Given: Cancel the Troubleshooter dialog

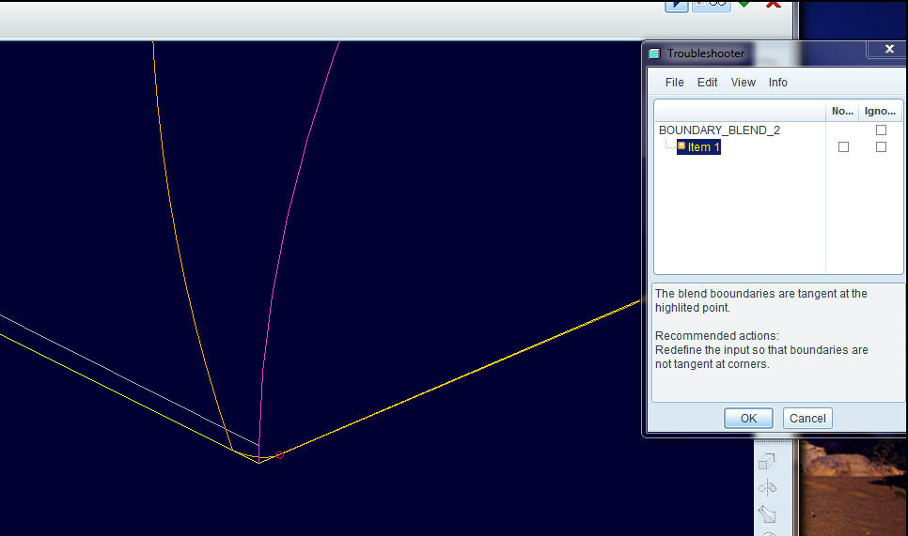Looking at the screenshot, I should (807, 418).
